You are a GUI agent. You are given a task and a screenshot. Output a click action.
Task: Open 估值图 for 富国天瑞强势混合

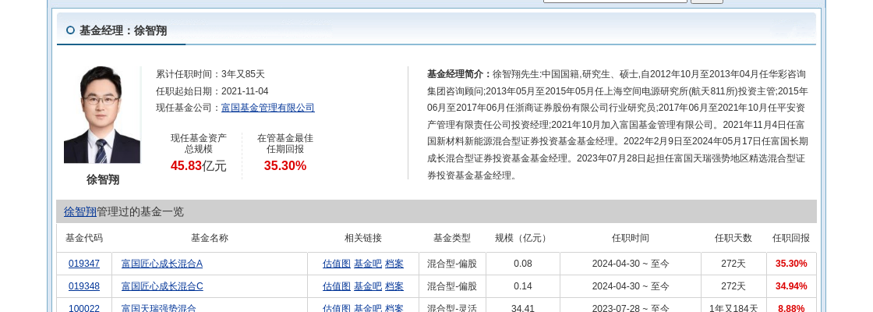coord(337,308)
